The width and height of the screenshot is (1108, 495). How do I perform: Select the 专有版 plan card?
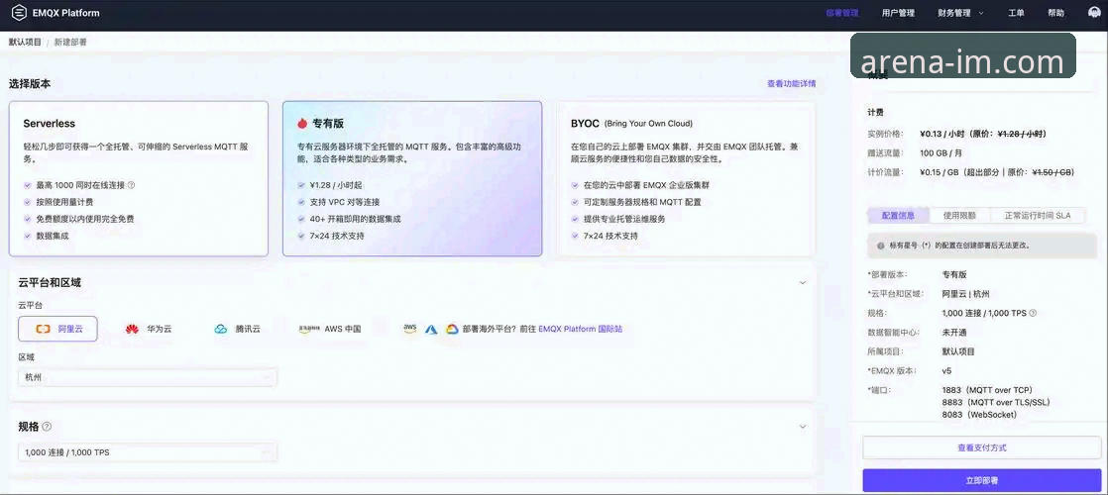pyautogui.click(x=412, y=178)
